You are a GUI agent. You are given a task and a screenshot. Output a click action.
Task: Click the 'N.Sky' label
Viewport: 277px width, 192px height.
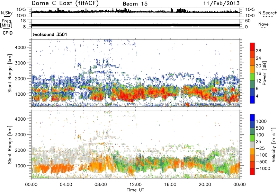click(x=7, y=13)
